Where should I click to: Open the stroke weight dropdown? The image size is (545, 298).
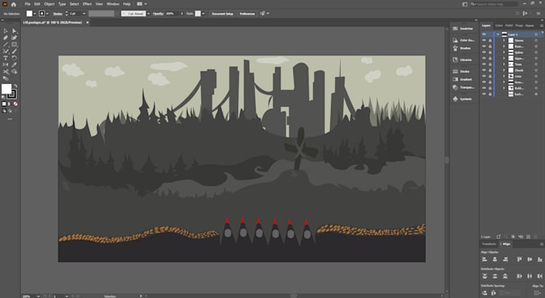coord(84,14)
